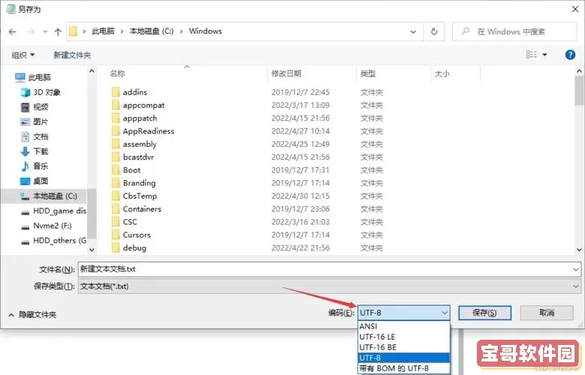
Task: Refresh the current Windows folder
Action: pyautogui.click(x=434, y=31)
